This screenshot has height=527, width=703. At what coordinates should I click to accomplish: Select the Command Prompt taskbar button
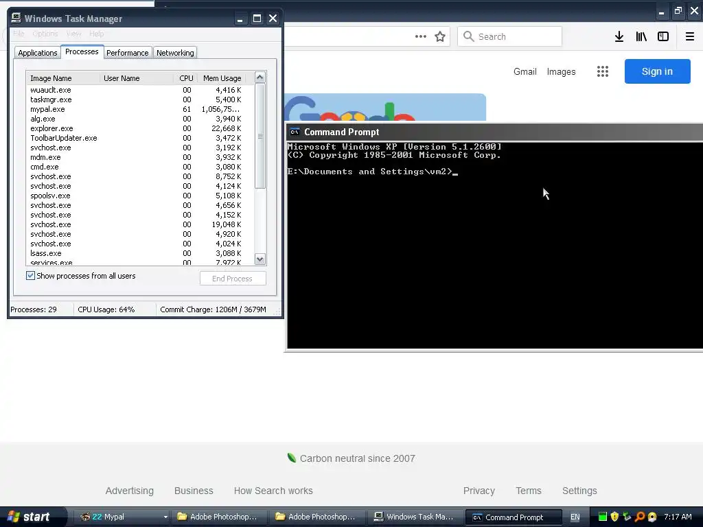(x=514, y=517)
